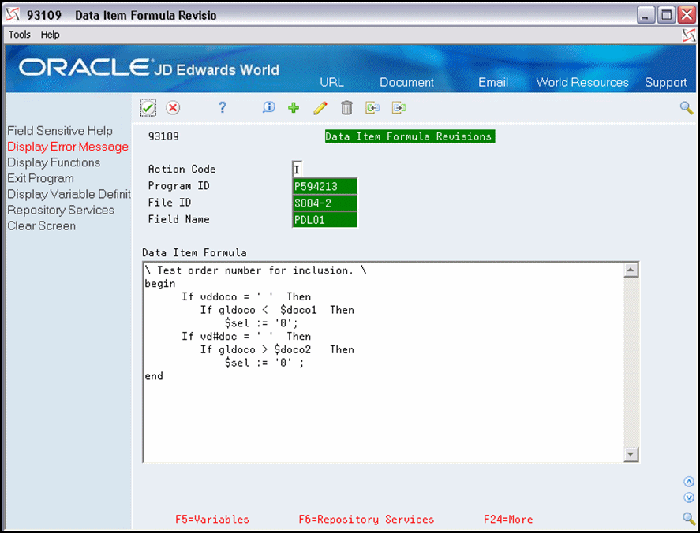Click the formula scrollbar down arrow
This screenshot has width=700, height=533.
[631, 454]
